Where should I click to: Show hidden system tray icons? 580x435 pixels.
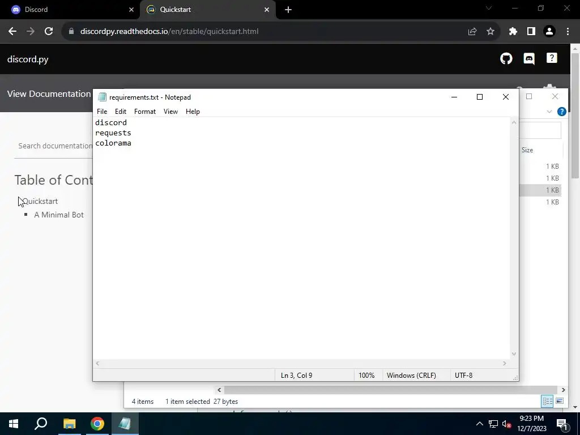[x=479, y=424]
